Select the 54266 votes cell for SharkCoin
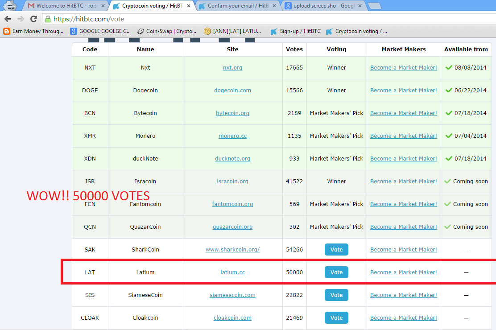The height and width of the screenshot is (330, 496). pyautogui.click(x=294, y=250)
